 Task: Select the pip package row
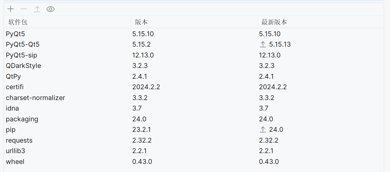(11, 130)
